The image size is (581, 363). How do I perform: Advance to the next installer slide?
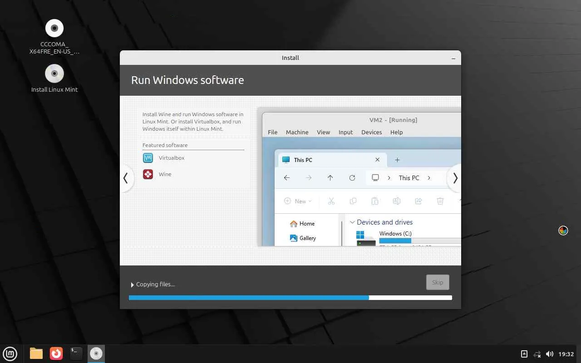[x=455, y=178]
